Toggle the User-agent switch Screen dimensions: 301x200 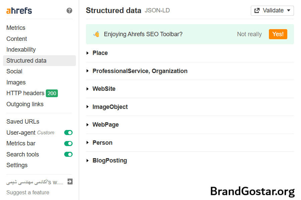pyautogui.click(x=68, y=133)
